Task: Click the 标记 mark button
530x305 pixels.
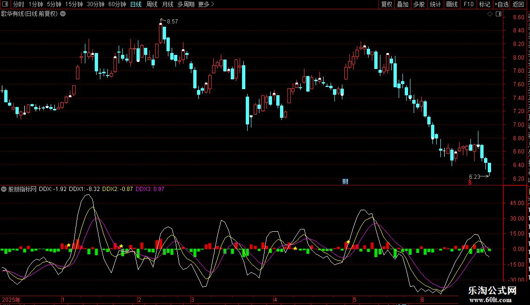Action: pos(485,4)
